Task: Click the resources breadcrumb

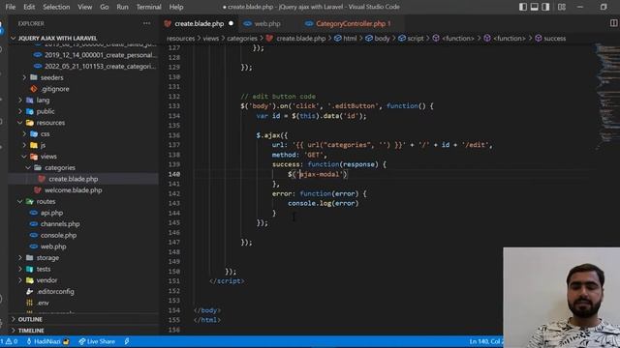Action: tap(181, 39)
